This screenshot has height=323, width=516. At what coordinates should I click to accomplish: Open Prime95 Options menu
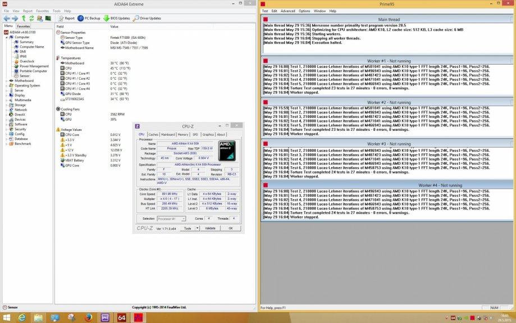304,11
